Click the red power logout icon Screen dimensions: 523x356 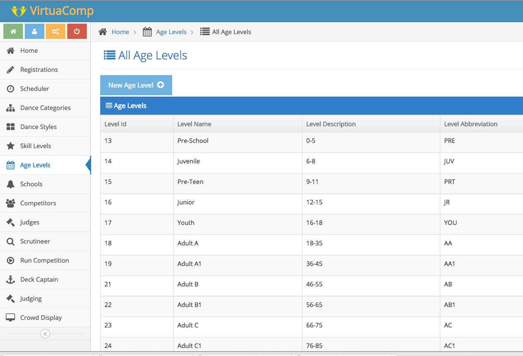tap(77, 31)
